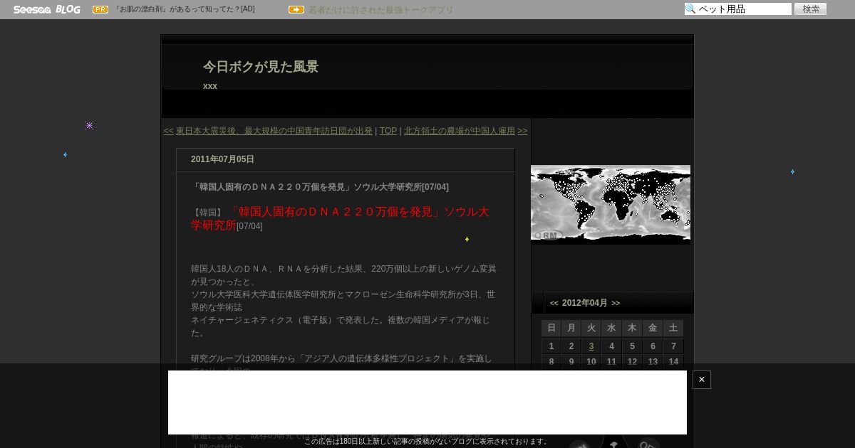This screenshot has width=855, height=448.
Task: Go to previous calendar month <<
Action: tap(554, 303)
